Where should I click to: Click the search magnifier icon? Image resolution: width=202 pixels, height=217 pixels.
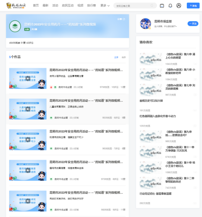pyautogui.click(x=152, y=6)
